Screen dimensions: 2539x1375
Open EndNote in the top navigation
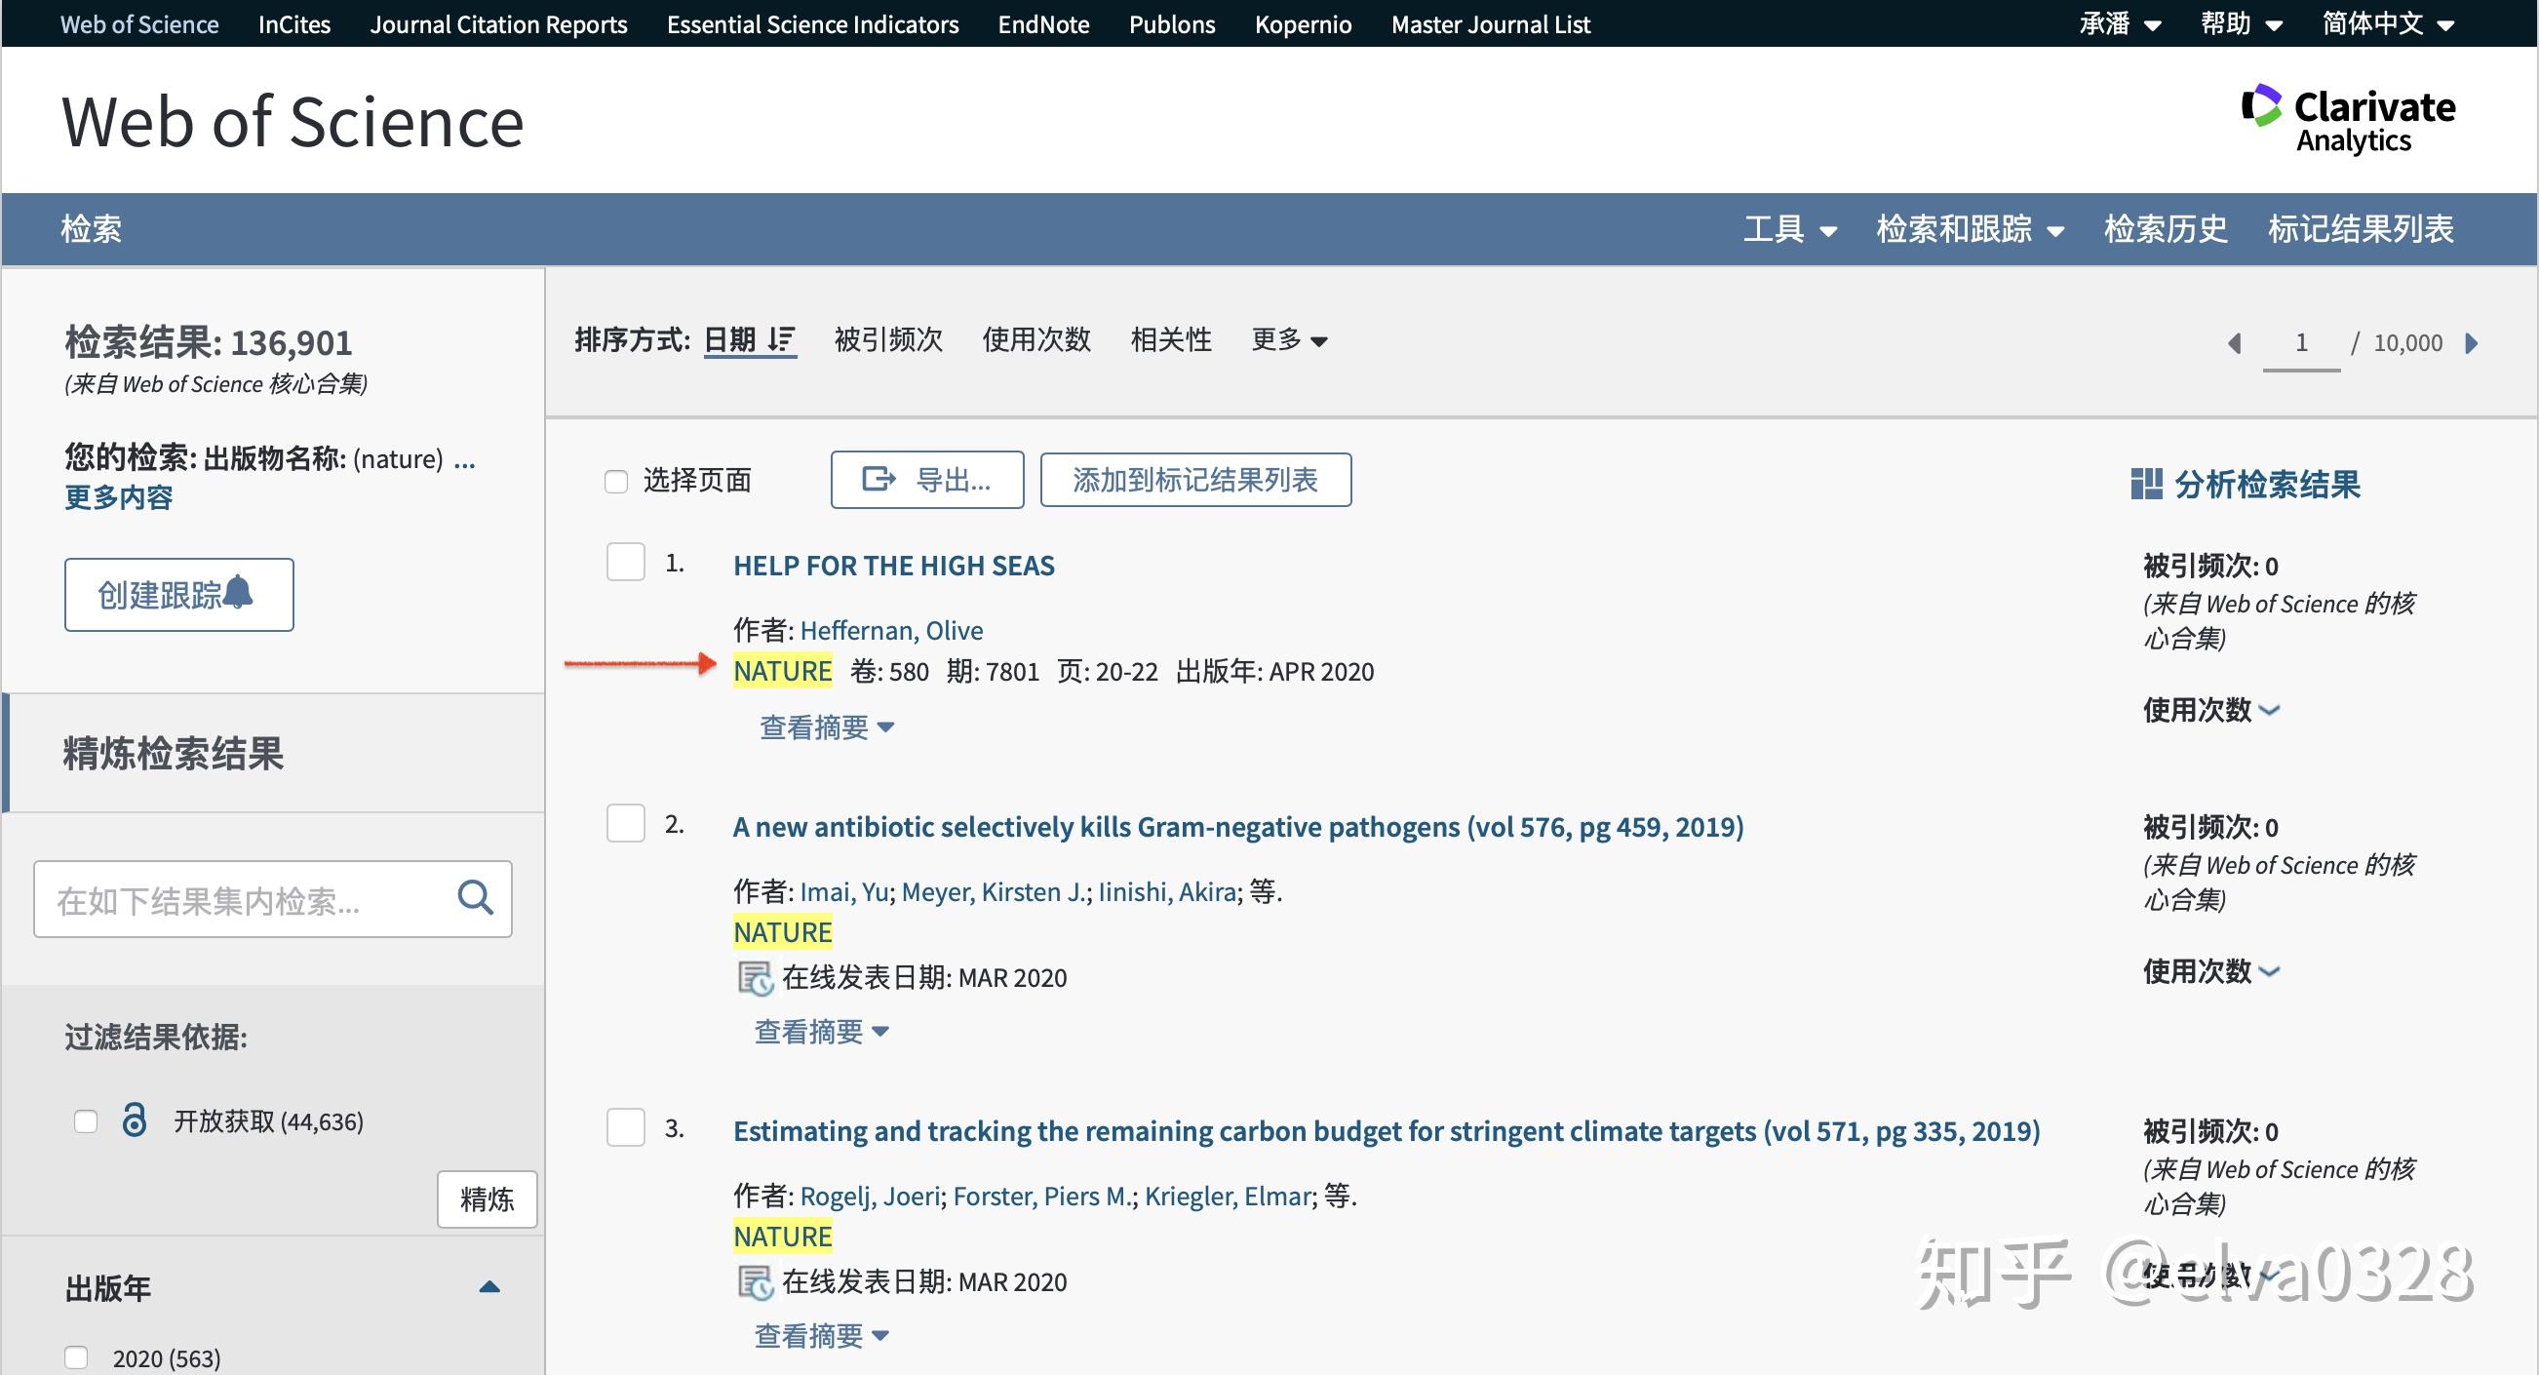(x=1043, y=24)
